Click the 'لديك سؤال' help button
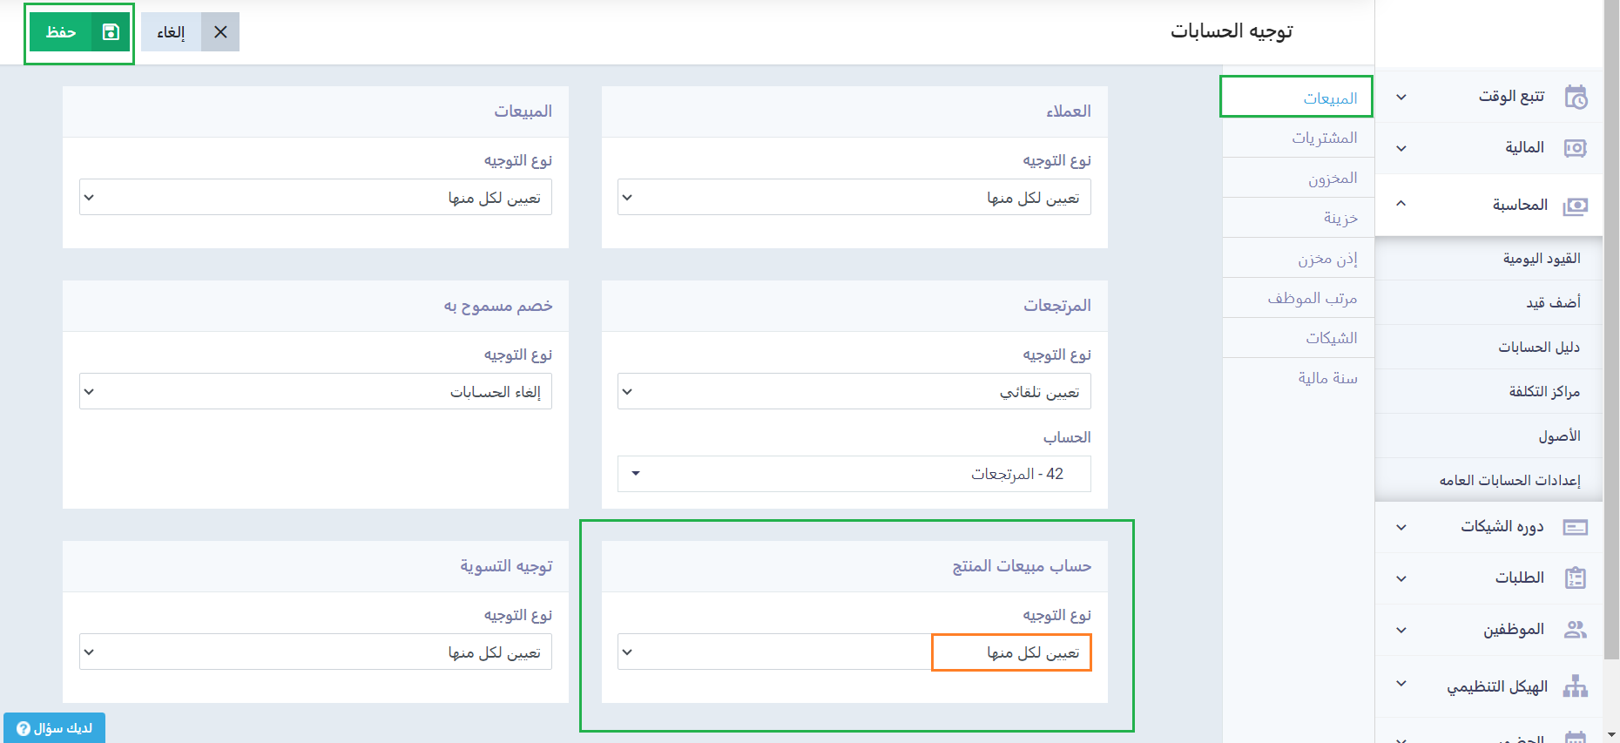 pyautogui.click(x=54, y=728)
